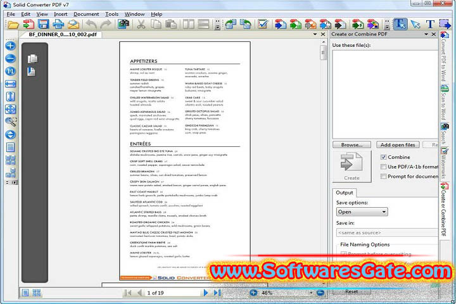Click the page number field 1 of 19
Image resolution: width=456 pixels, height=304 pixels.
[x=173, y=293]
